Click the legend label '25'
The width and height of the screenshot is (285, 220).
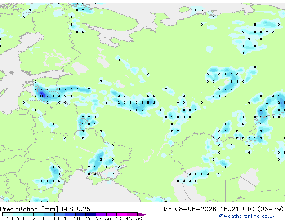pyautogui.click(x=87, y=218)
